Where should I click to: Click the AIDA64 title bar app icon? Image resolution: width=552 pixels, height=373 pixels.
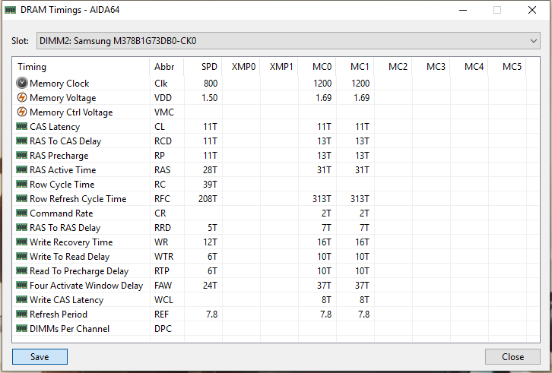(x=10, y=10)
